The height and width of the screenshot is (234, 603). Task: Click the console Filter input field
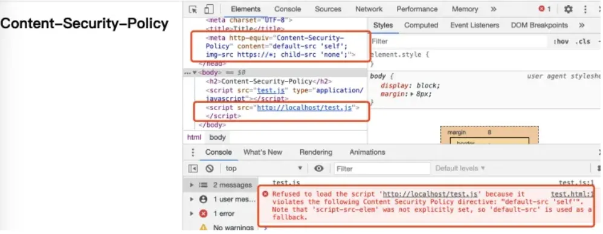pos(382,169)
